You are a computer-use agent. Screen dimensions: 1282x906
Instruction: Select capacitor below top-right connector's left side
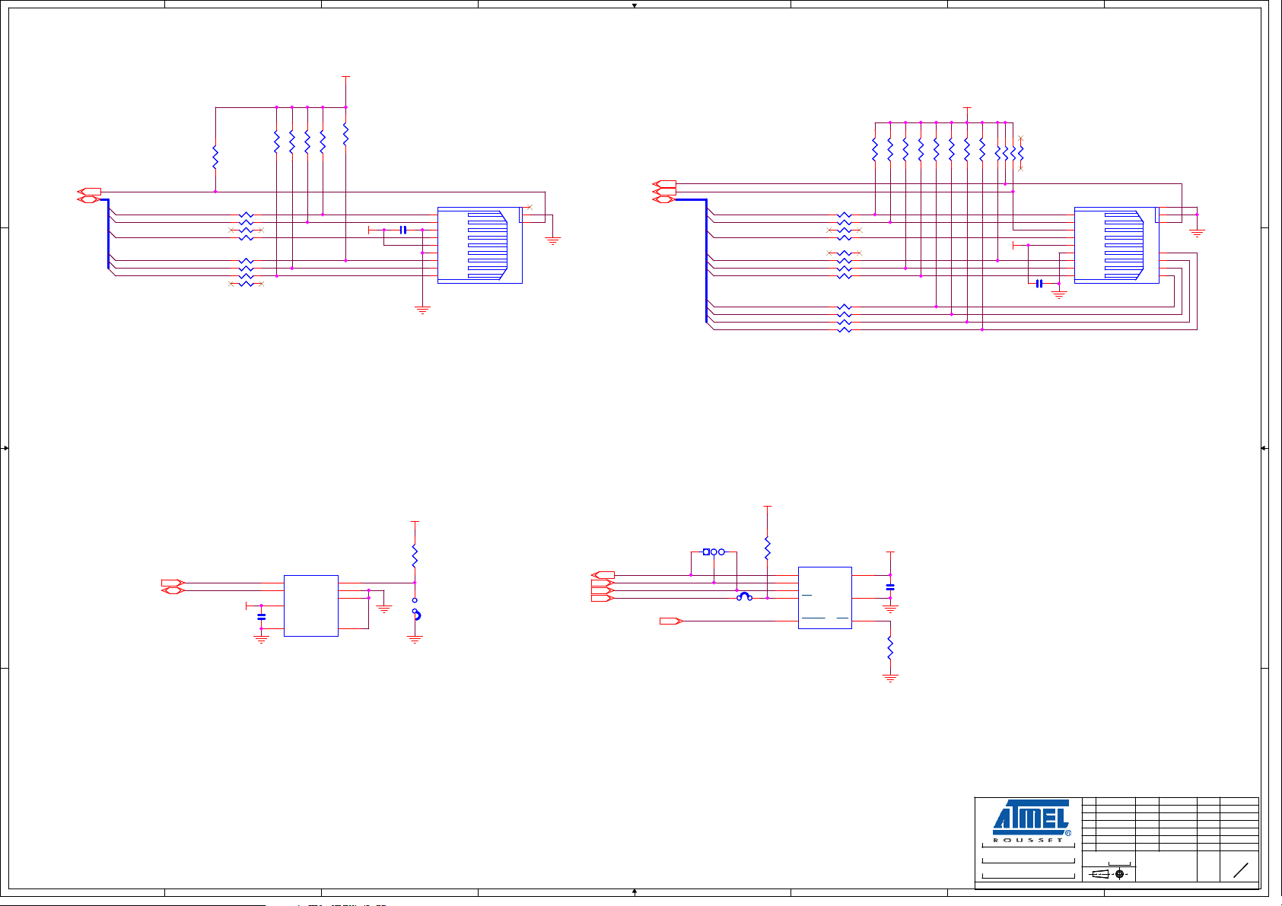[x=1039, y=284]
